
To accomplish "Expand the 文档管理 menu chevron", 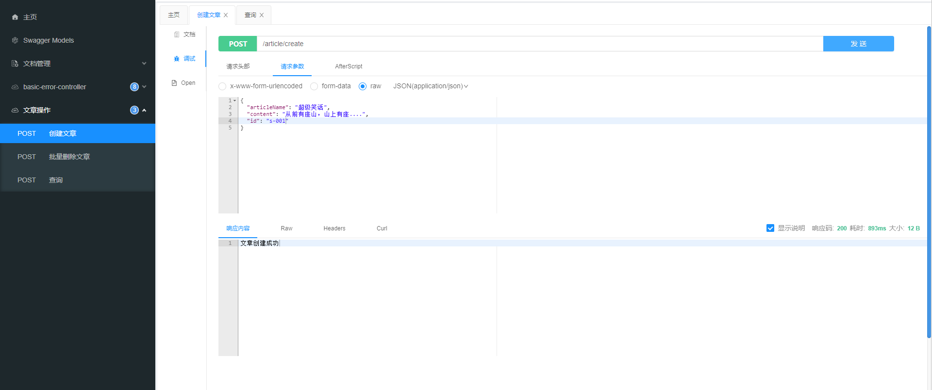I will [144, 64].
